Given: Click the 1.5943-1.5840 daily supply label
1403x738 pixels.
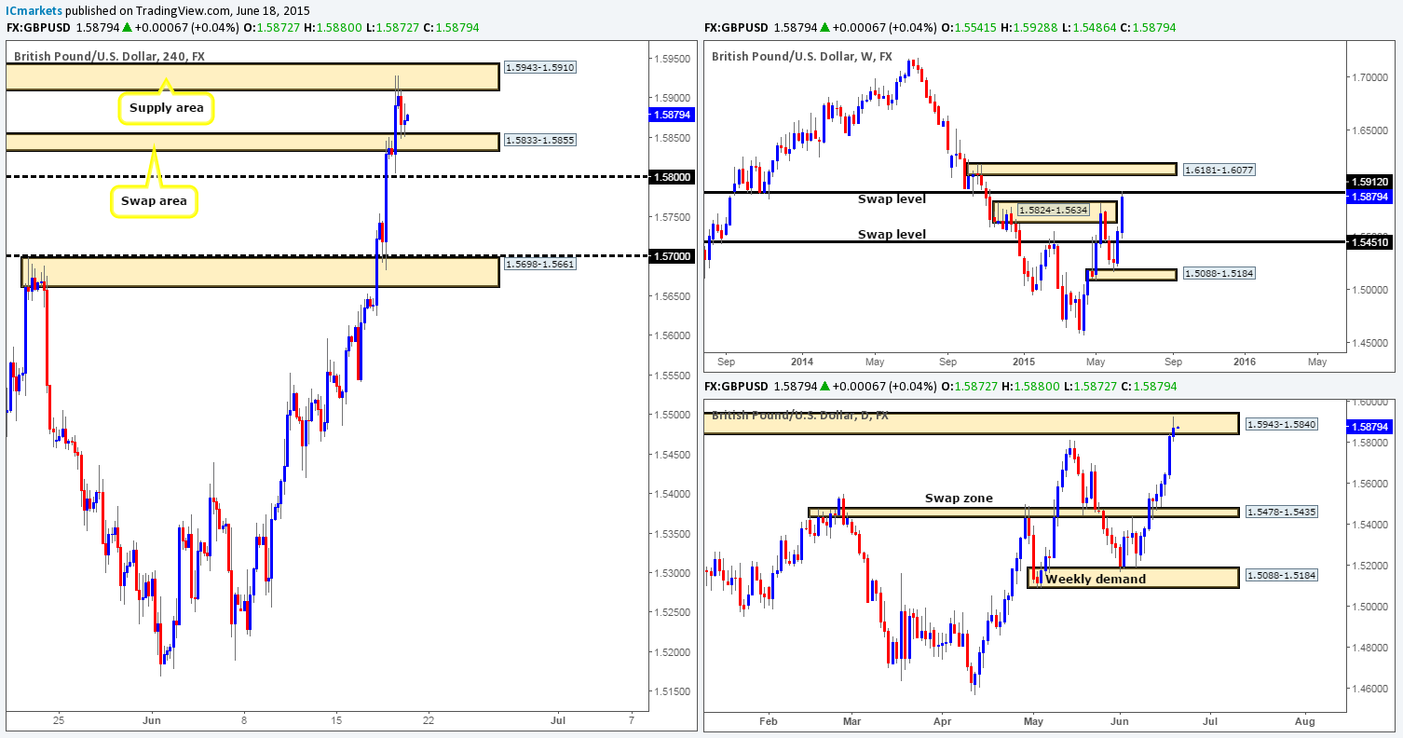Looking at the screenshot, I should [1282, 425].
